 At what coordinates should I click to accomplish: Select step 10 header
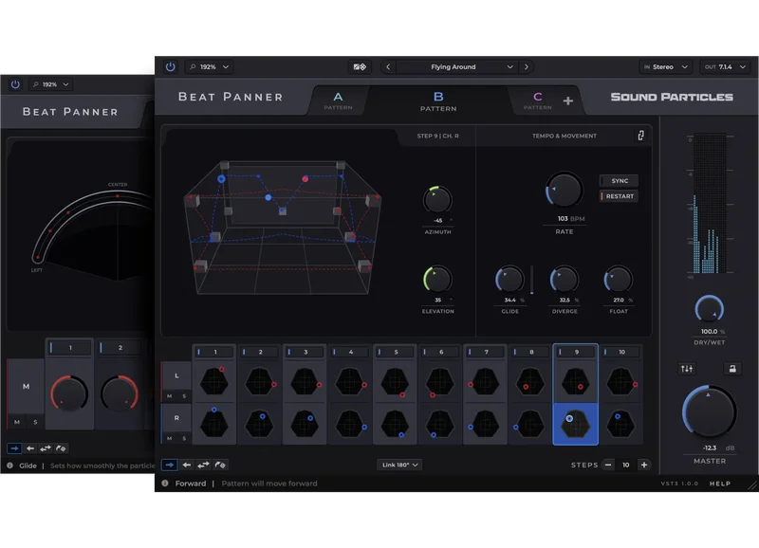621,352
